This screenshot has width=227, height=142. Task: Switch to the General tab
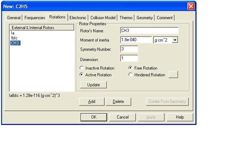[x=14, y=18]
